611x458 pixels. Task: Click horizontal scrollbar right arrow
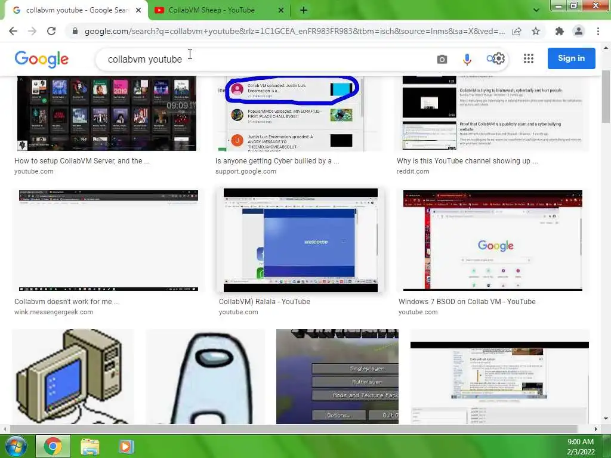click(x=596, y=429)
